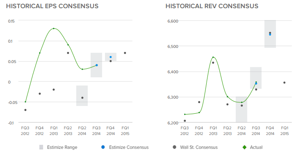This screenshot has width=296, height=153.
Task: Click EPS chart FQ2 2014 axis label
Action: [x=82, y=131]
